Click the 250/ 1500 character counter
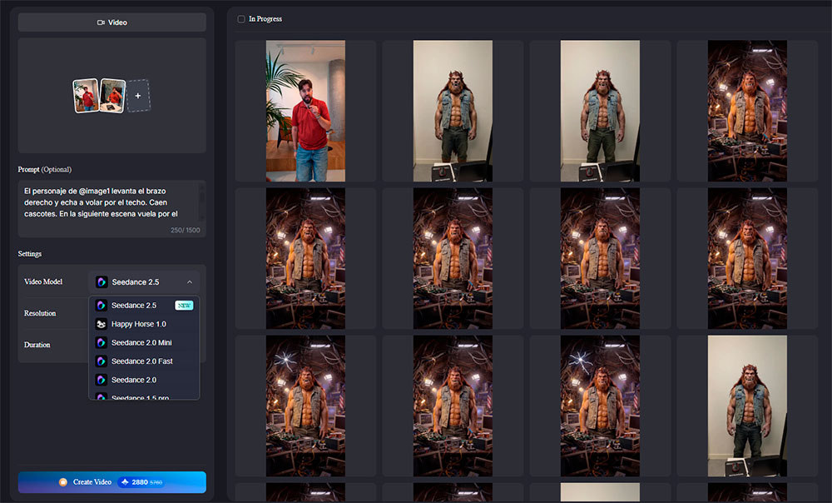832x503 pixels. tap(186, 230)
